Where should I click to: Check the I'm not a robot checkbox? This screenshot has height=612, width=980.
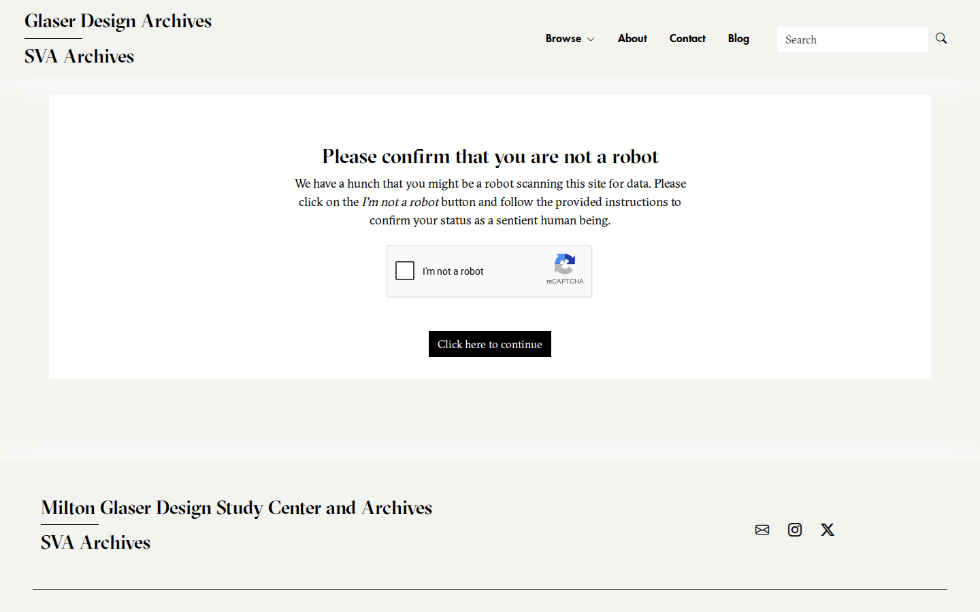(x=405, y=271)
